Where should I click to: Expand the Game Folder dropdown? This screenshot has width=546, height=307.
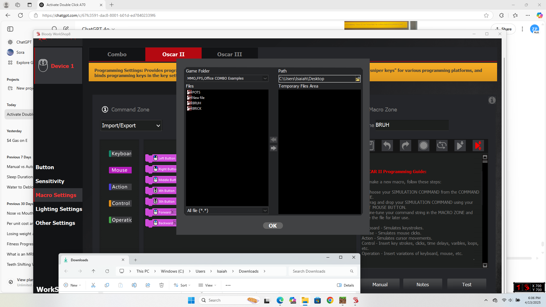(265, 78)
